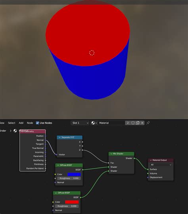Open the Select menu in node editor
This screenshot has width=188, height=214.
click(12, 123)
